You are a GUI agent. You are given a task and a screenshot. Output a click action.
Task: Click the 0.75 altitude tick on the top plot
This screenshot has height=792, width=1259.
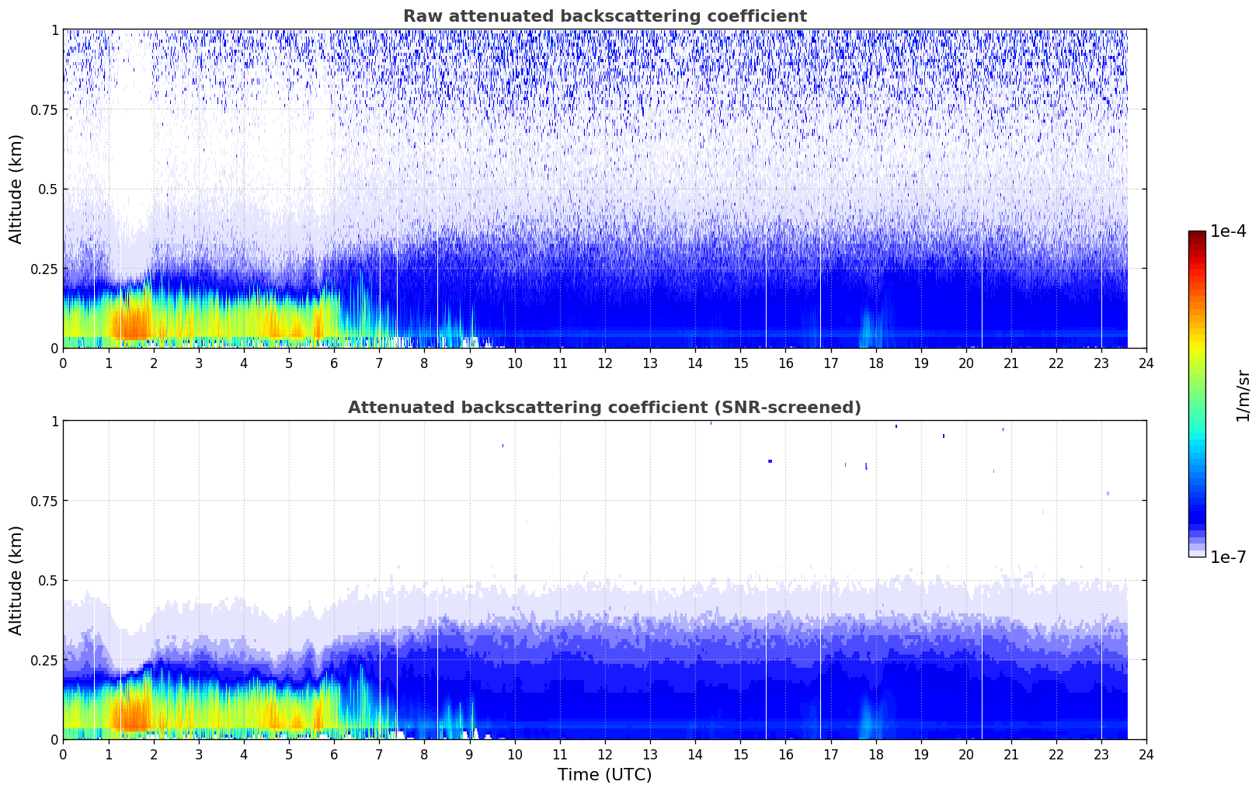coord(45,109)
